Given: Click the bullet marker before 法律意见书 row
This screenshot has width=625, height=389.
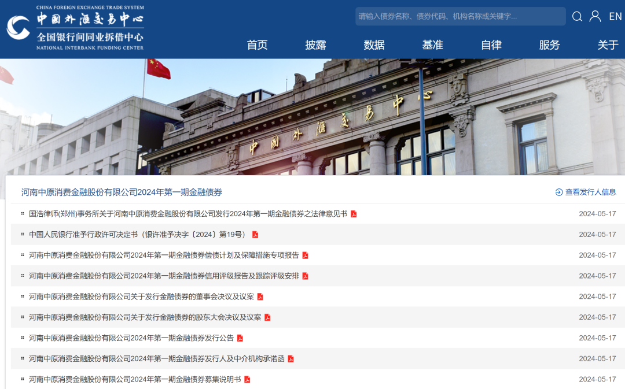Looking at the screenshot, I should (23, 213).
